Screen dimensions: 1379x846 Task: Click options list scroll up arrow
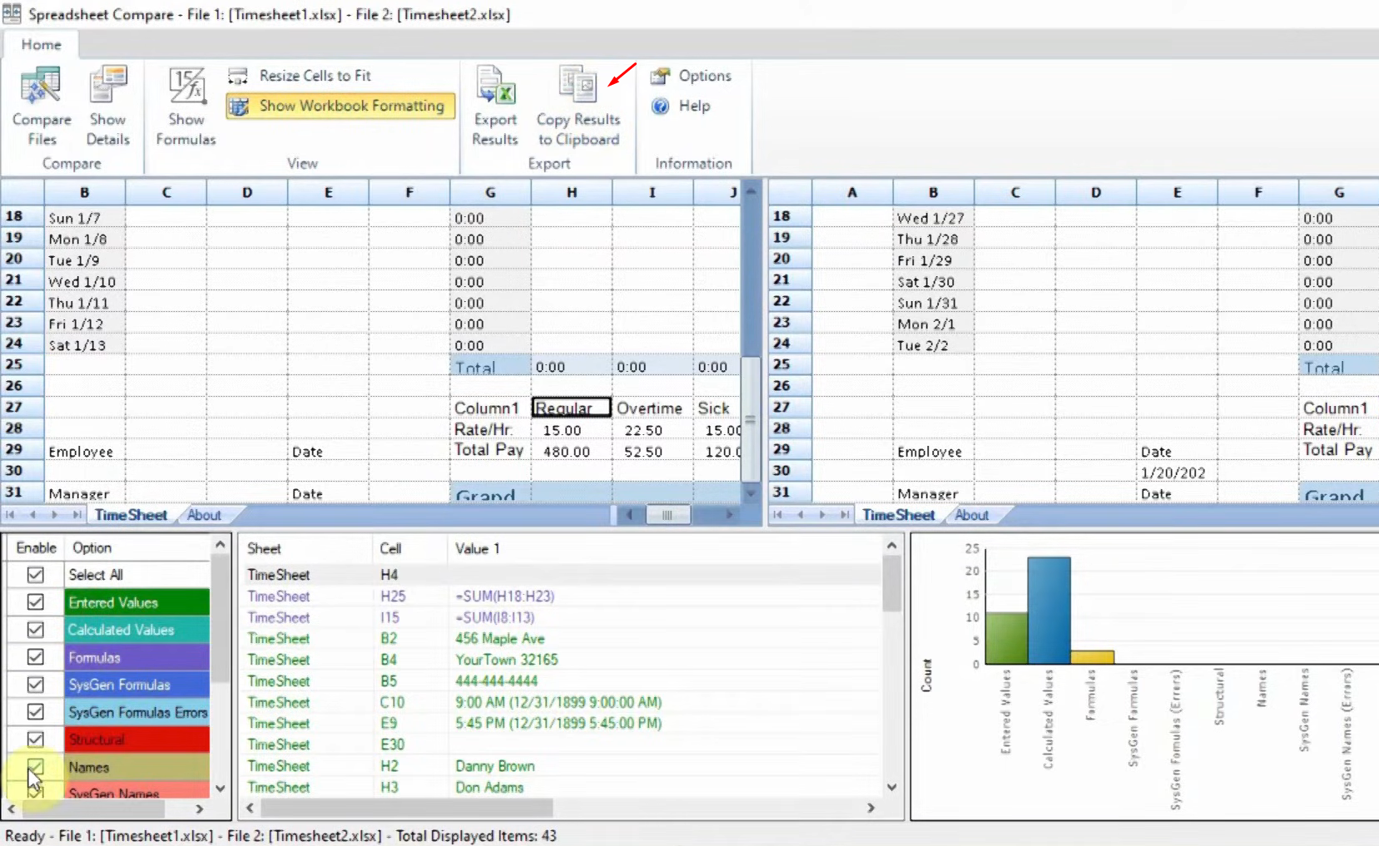click(x=221, y=546)
